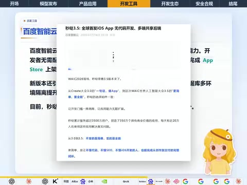247x185 pixels.
Task: Click the OpenAI icon left of the first Claude icon
Action: 12,181
